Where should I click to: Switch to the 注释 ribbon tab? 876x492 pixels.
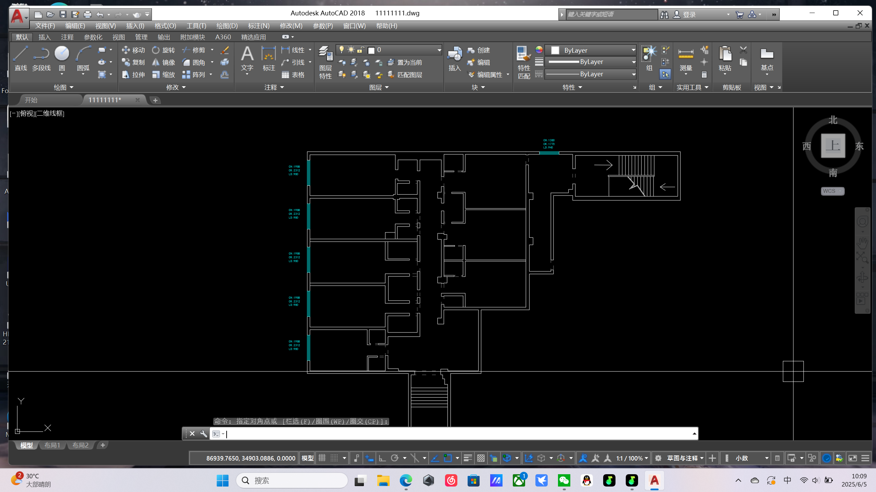[67, 37]
